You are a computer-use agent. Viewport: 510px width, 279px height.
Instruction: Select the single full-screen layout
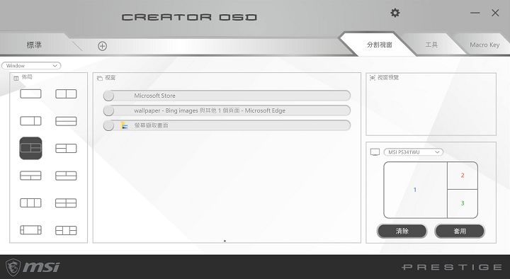[30, 93]
